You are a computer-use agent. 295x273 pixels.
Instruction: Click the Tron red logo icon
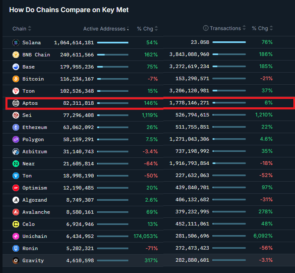coord(16,91)
